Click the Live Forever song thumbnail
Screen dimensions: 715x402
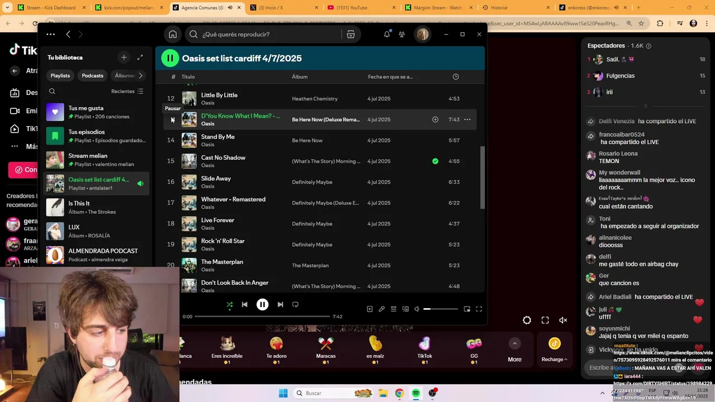point(189,224)
